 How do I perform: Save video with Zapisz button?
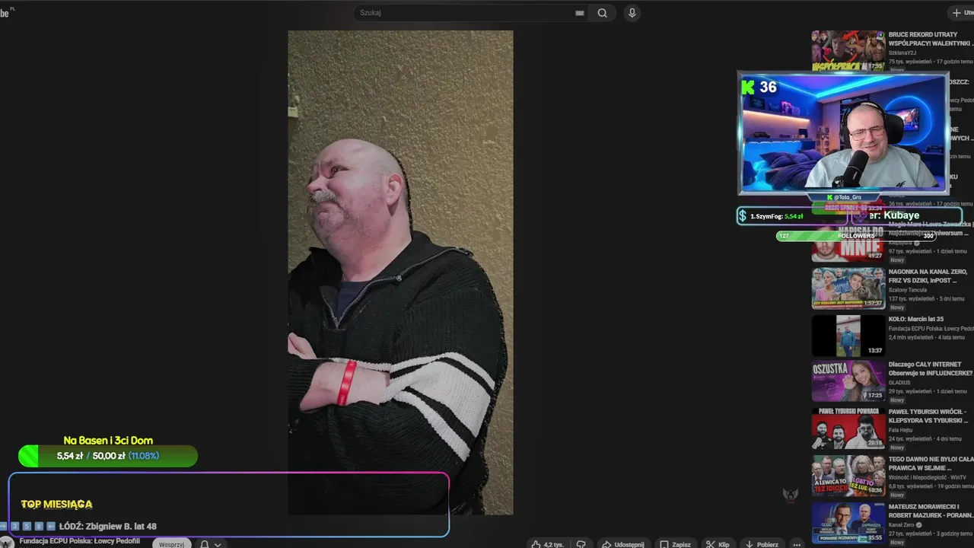(x=675, y=544)
